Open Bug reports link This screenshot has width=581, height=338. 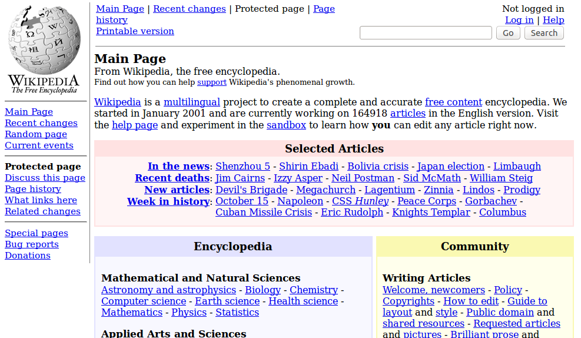(32, 244)
